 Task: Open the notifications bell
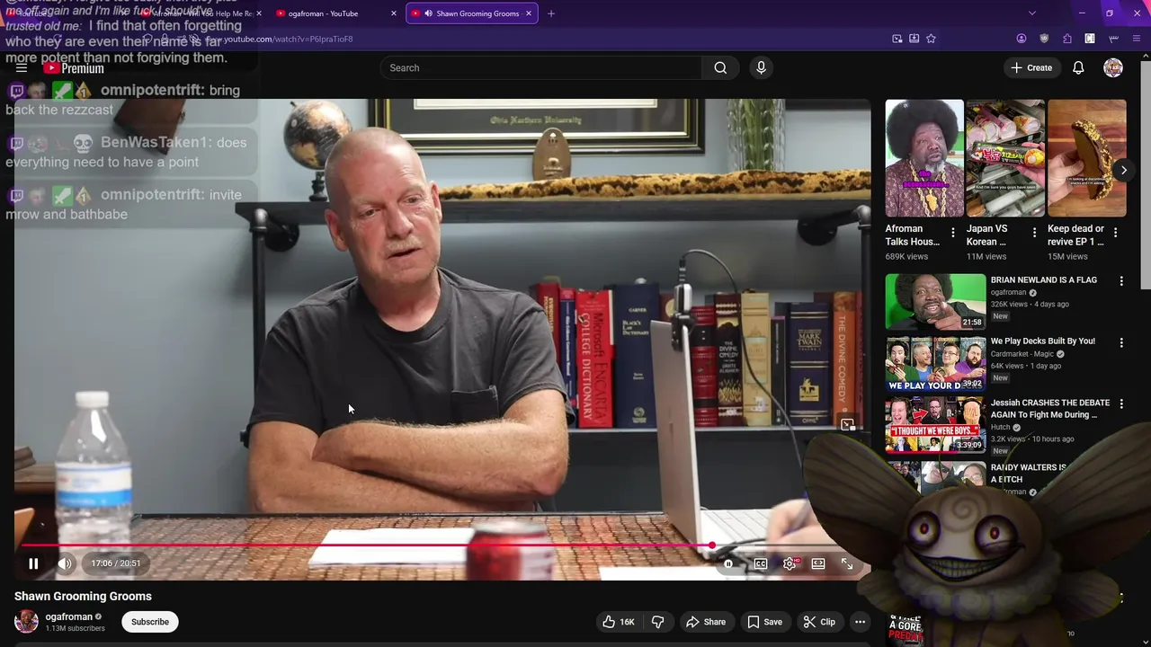tap(1078, 67)
